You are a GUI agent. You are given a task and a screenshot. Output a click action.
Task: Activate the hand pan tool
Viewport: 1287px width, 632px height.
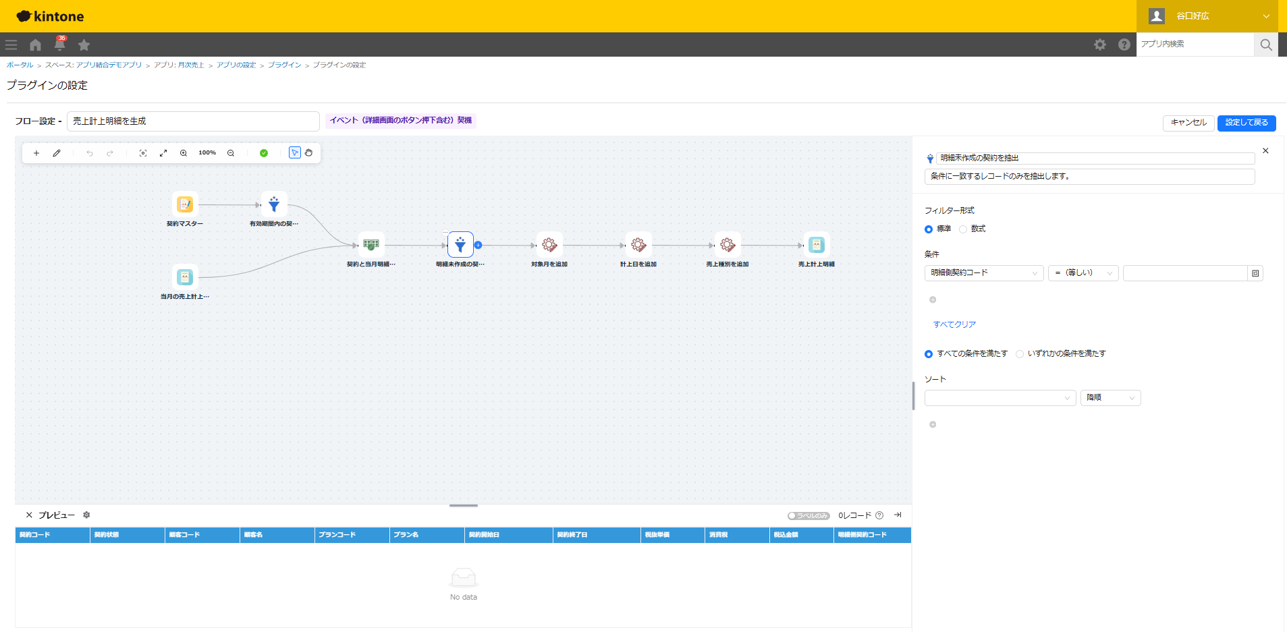coord(308,152)
